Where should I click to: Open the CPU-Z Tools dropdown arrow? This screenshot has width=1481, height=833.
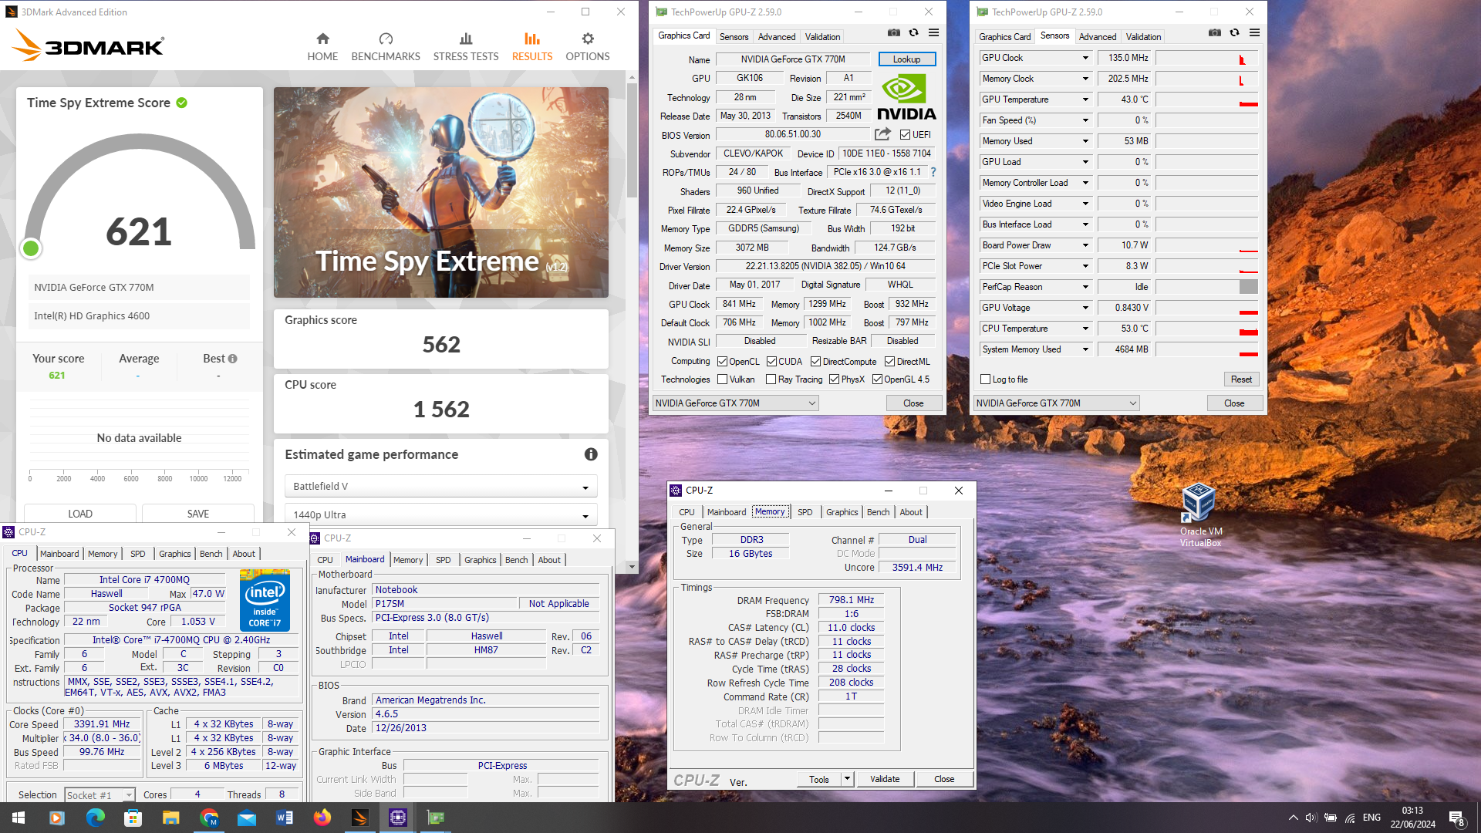[x=847, y=779]
